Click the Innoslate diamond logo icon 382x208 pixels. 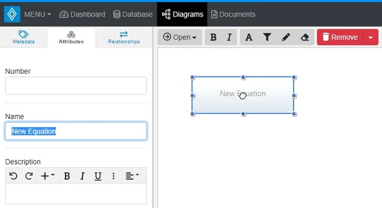12,14
